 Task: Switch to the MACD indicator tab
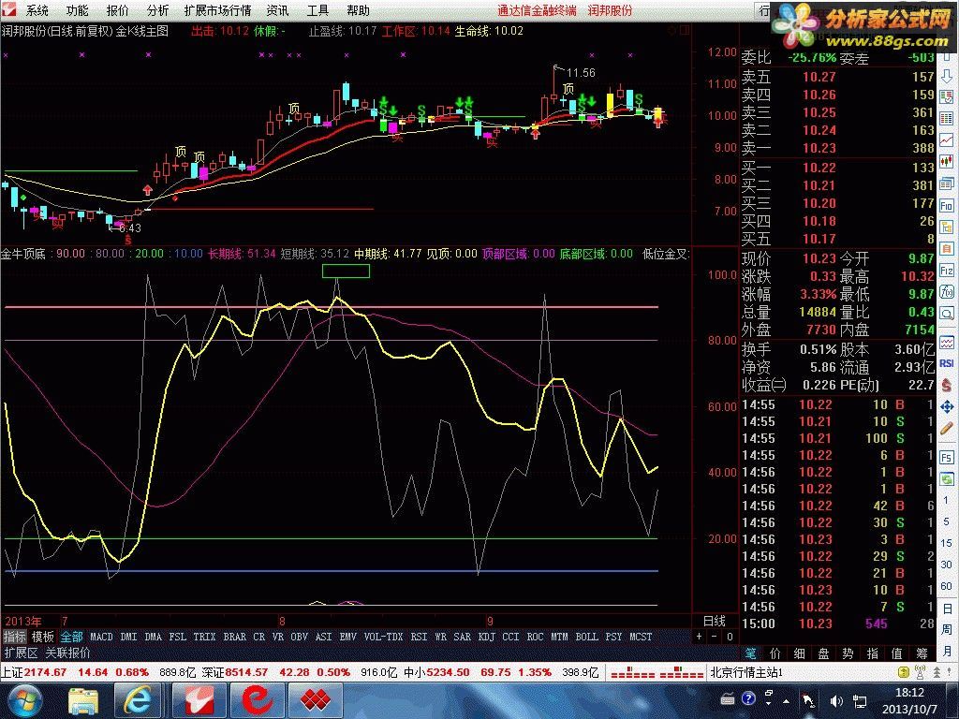[101, 637]
